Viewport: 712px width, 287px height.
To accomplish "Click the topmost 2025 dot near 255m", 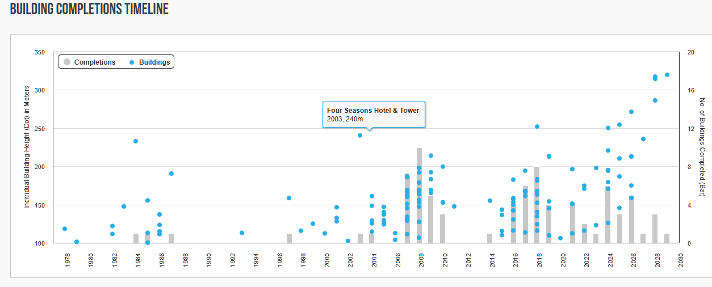I will (619, 125).
